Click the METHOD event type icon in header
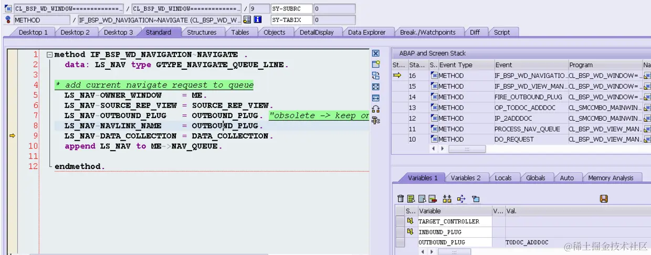Viewport: 651px width, 255px height. pos(8,20)
